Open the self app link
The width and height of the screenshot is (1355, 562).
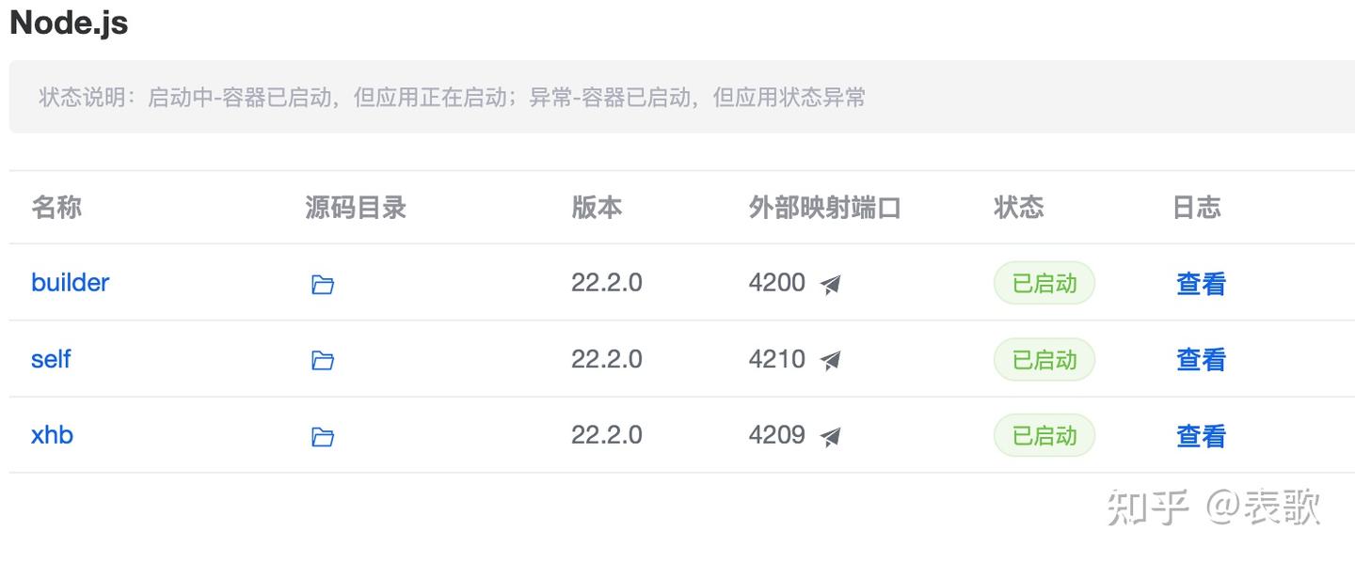(x=51, y=359)
